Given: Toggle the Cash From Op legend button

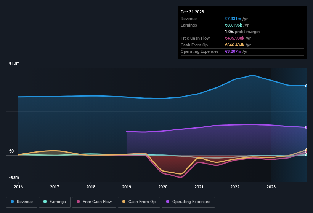Looking at the screenshot, I should (139, 202).
